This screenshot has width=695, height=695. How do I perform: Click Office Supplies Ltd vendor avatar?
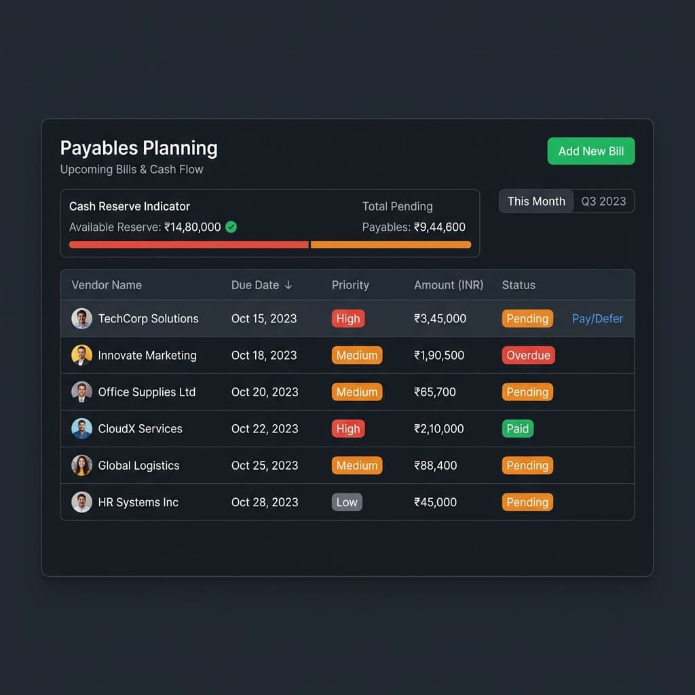81,392
